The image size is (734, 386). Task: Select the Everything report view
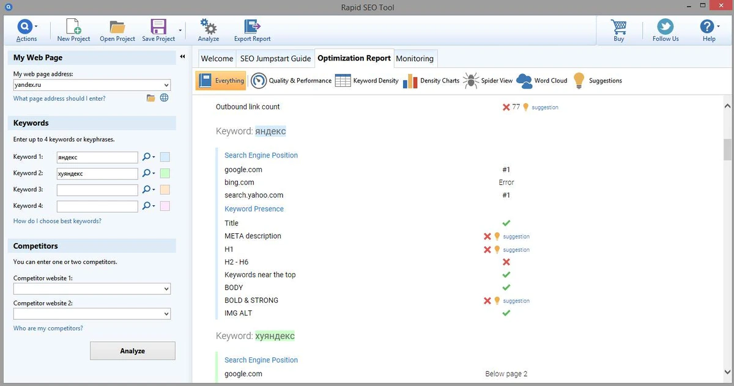pos(221,81)
